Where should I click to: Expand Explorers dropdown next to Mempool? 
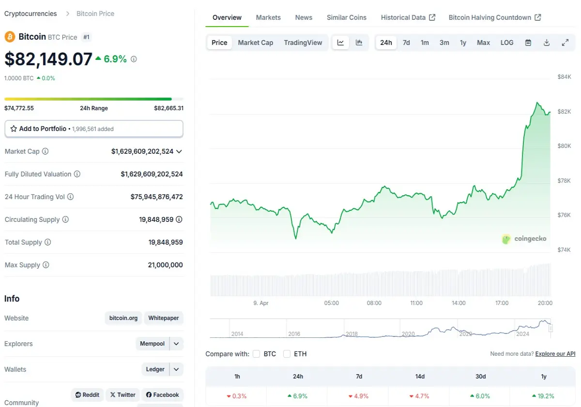coord(176,344)
